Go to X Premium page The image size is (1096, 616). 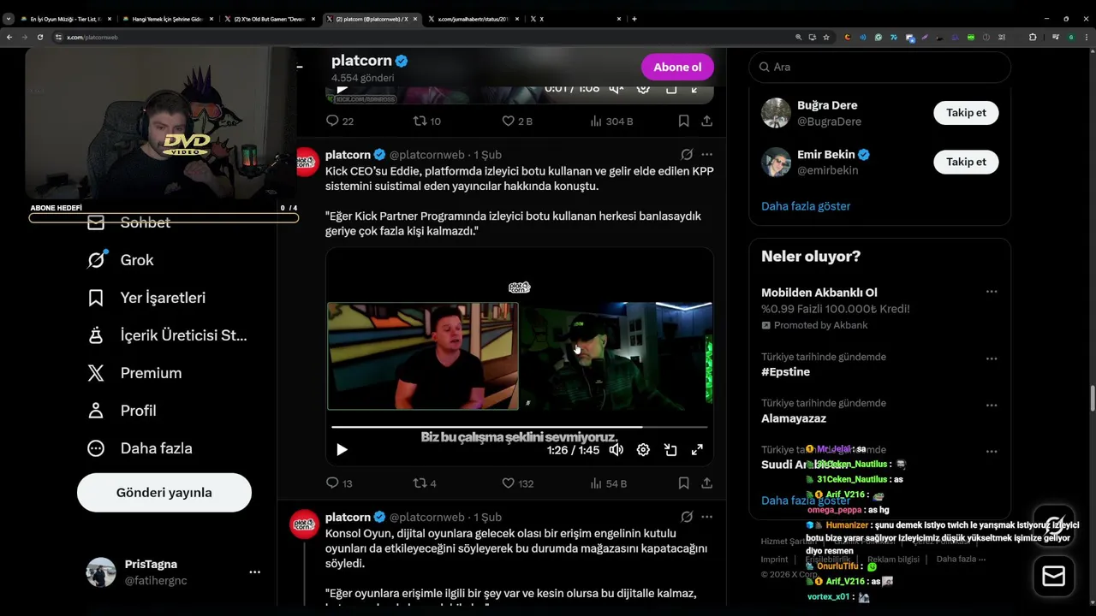coord(134,373)
